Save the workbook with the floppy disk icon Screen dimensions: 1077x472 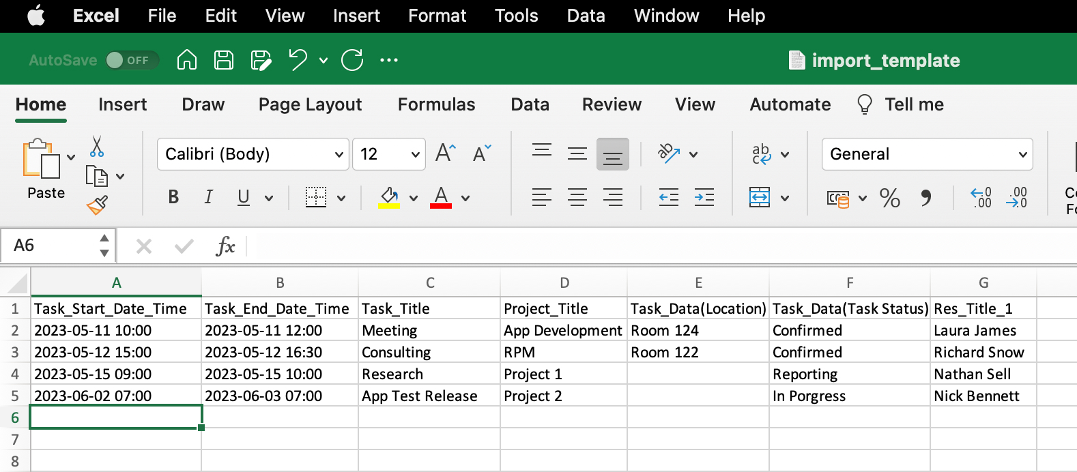click(x=224, y=60)
